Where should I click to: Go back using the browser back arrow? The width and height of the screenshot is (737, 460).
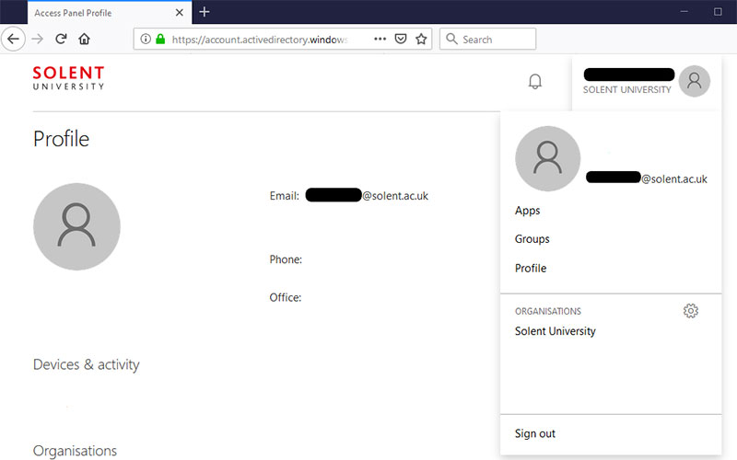click(13, 39)
